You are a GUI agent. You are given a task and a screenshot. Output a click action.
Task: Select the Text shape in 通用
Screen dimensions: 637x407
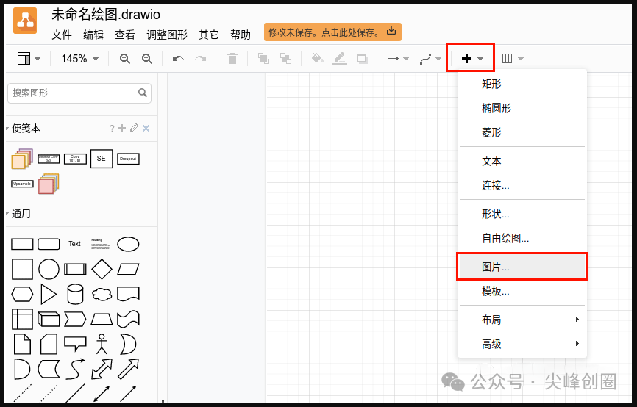(x=74, y=244)
